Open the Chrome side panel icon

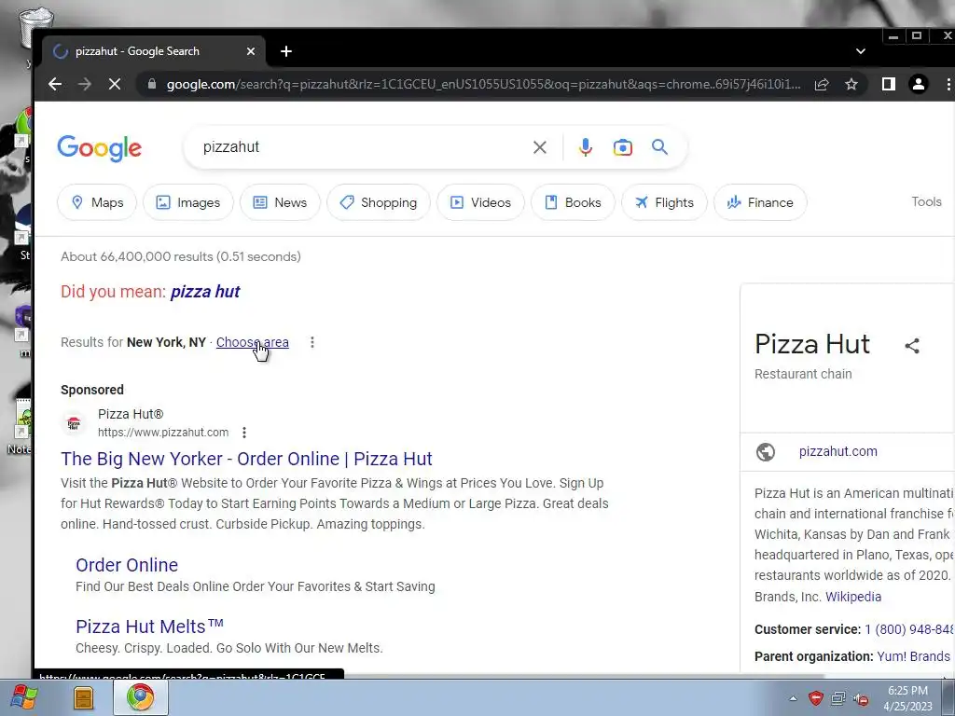889,84
